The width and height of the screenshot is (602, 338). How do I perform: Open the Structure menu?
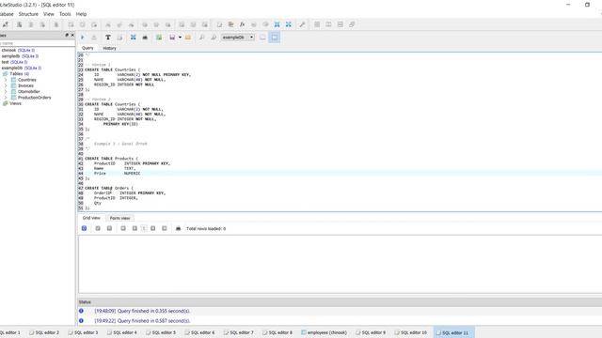(x=28, y=14)
